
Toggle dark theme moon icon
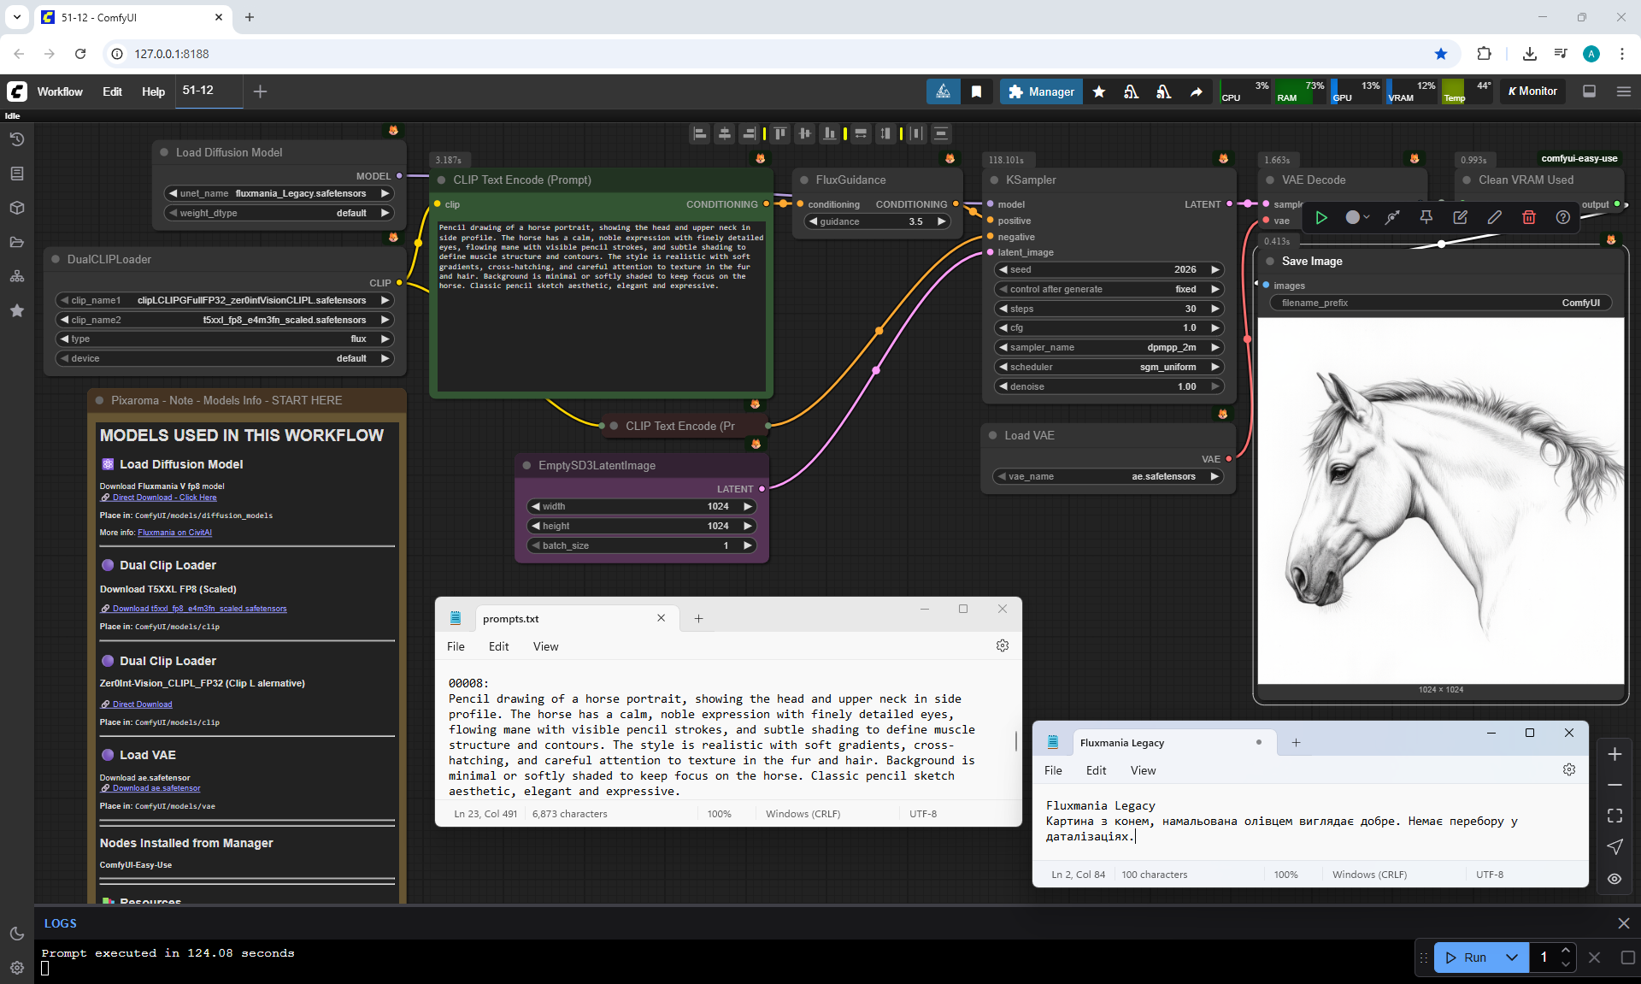pyautogui.click(x=17, y=934)
